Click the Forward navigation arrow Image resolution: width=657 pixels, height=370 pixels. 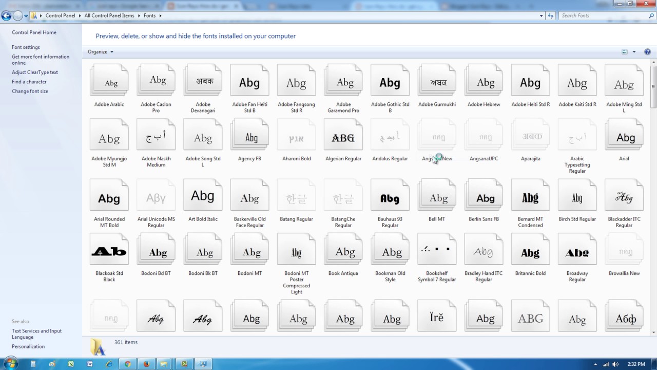(17, 15)
